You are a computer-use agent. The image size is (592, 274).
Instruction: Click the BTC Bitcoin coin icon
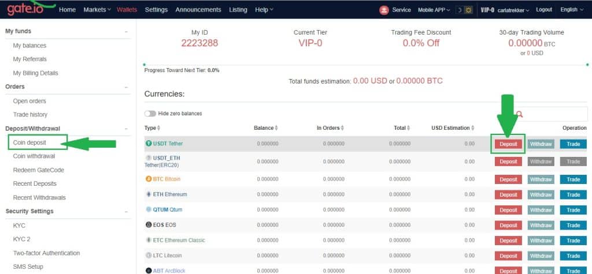(148, 179)
